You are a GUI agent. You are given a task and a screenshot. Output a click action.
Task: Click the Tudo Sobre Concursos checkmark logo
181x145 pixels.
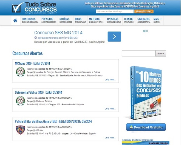click(x=18, y=8)
